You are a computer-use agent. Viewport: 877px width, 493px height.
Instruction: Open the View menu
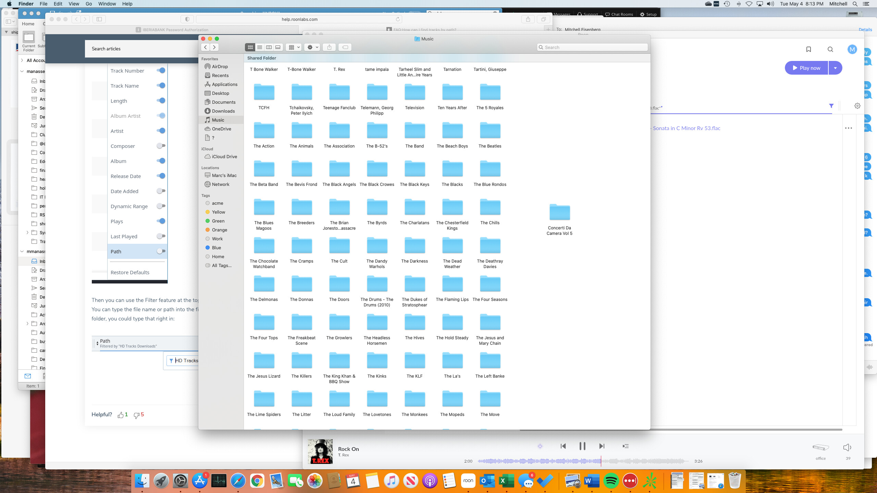[74, 4]
